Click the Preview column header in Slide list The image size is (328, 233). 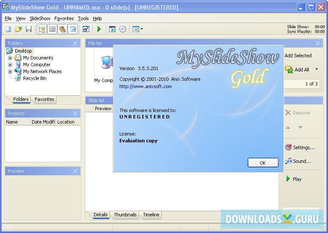[x=103, y=109]
